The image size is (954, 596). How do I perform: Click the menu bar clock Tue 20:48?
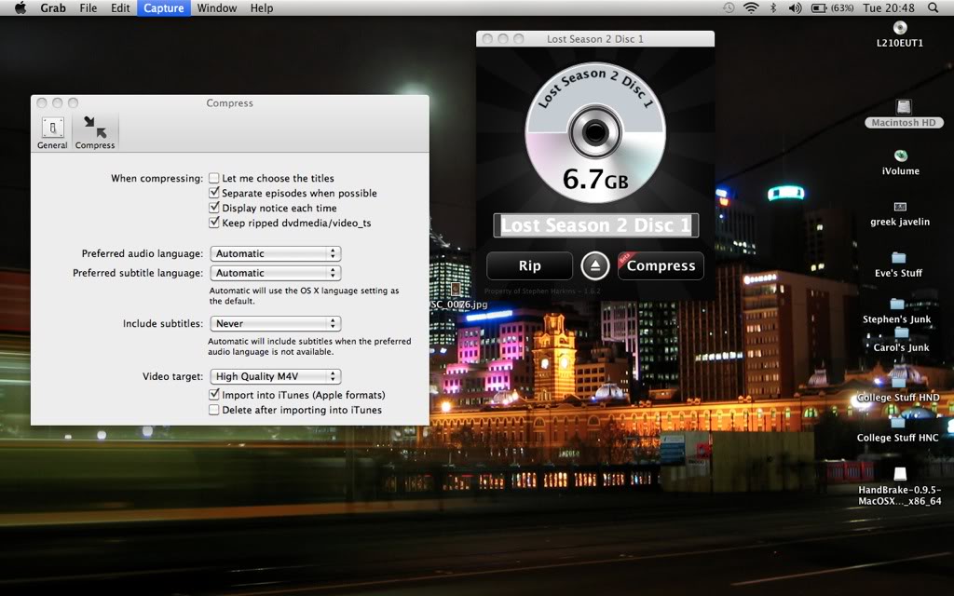pyautogui.click(x=888, y=7)
